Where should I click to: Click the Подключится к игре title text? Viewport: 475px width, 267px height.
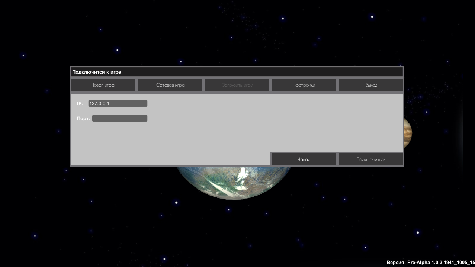96,72
